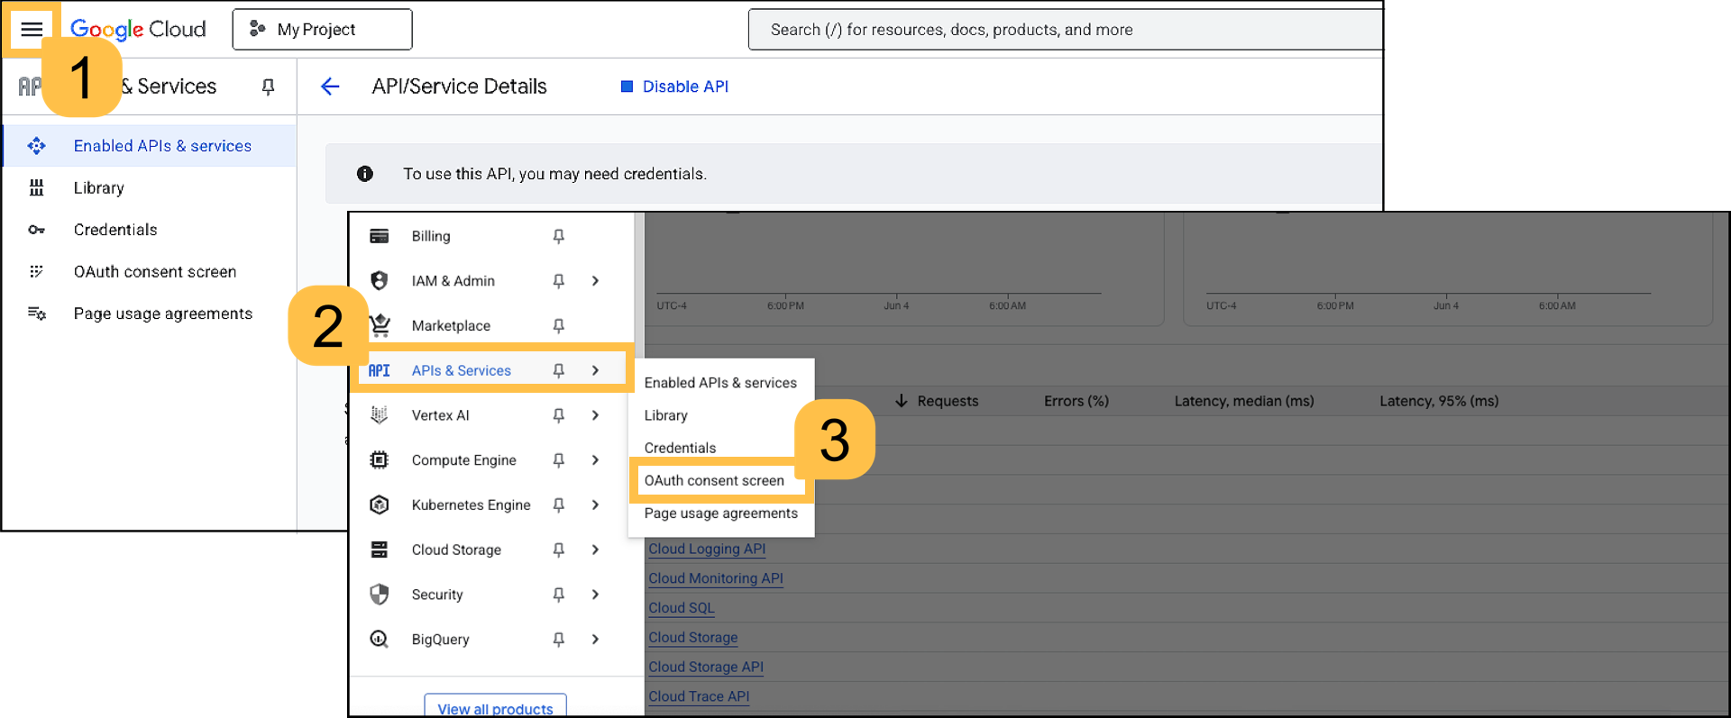Viewport: 1731px width, 718px height.
Task: Click the Google Cloud logo
Action: (x=138, y=29)
